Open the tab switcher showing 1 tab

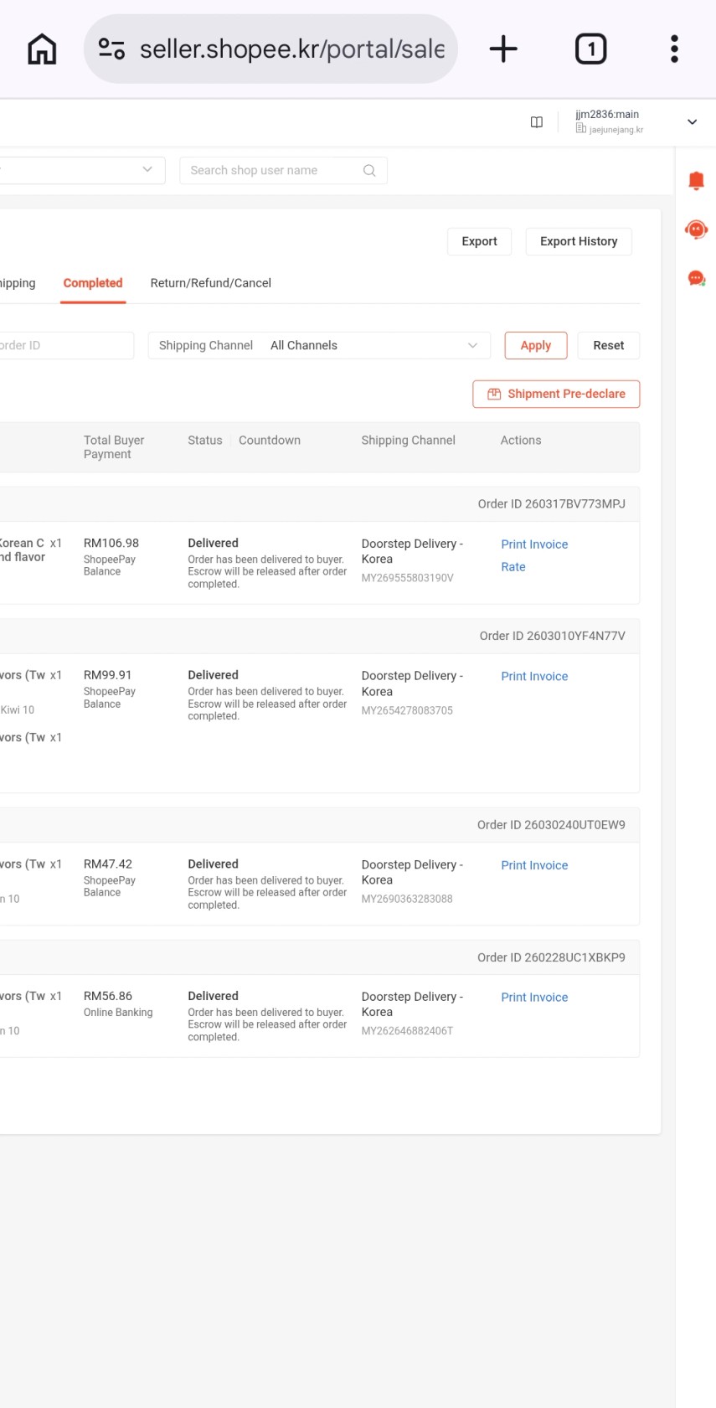click(590, 49)
